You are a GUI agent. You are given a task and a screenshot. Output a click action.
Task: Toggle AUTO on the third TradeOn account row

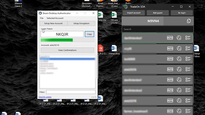pyautogui.click(x=170, y=59)
